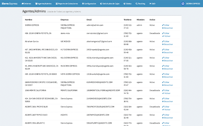The image size is (203, 126).
Task: Open the Tracking search nav item
Action: point(140,4)
